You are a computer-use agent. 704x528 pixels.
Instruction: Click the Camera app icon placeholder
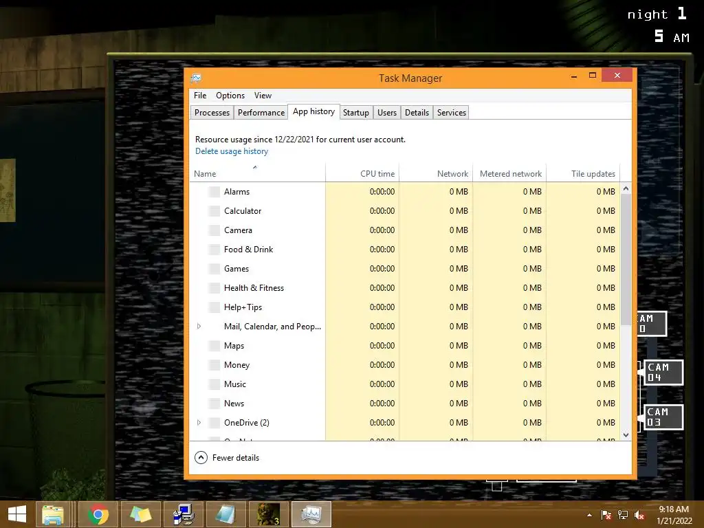[214, 230]
